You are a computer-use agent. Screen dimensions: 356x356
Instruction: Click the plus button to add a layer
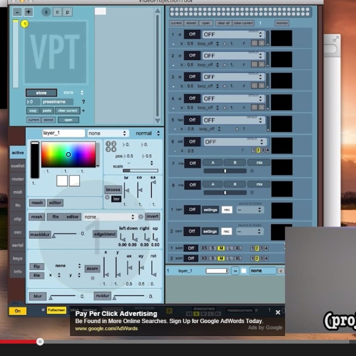click(x=28, y=12)
